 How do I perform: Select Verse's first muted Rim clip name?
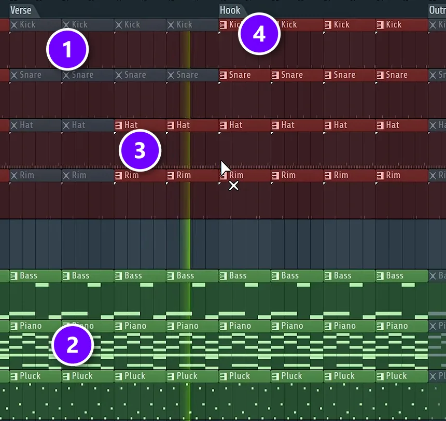[x=27, y=175]
